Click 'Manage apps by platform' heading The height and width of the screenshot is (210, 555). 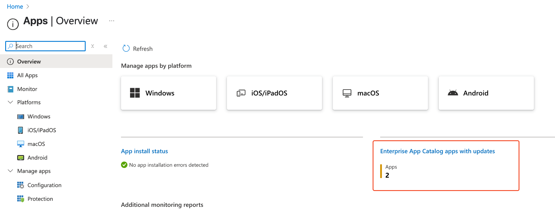156,66
